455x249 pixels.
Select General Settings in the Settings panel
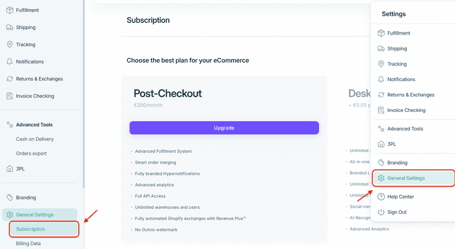(406, 178)
